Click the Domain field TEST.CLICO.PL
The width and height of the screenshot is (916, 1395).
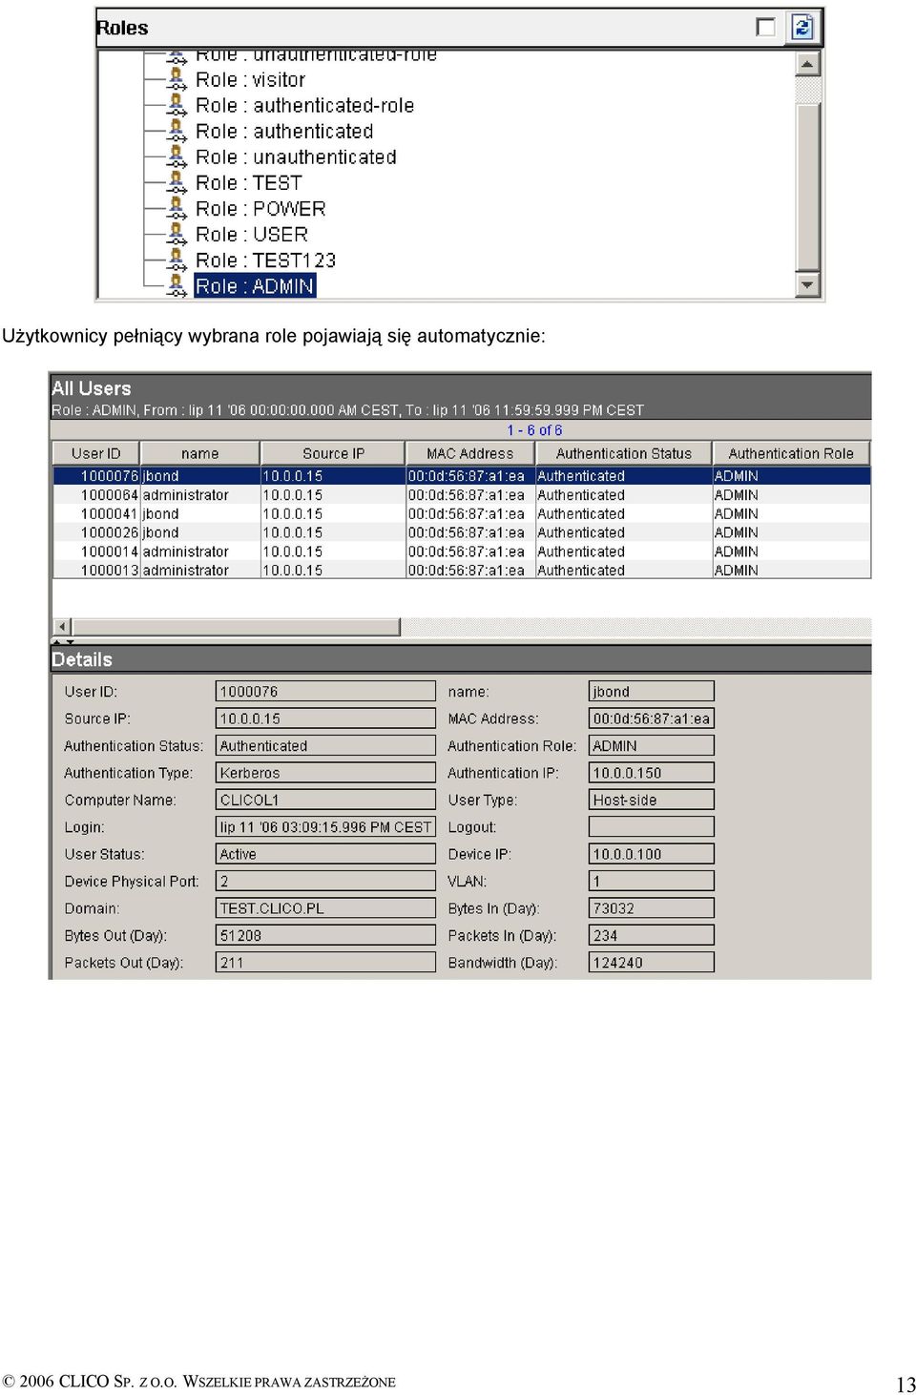coord(325,908)
